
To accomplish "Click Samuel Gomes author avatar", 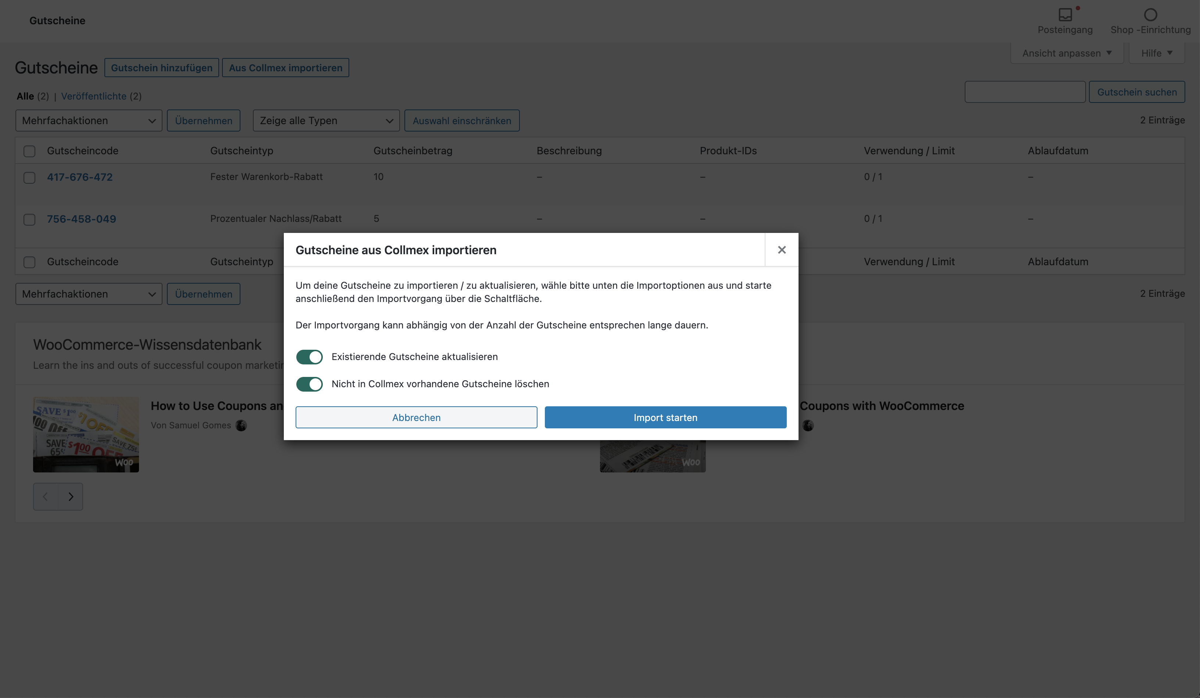I will (242, 425).
